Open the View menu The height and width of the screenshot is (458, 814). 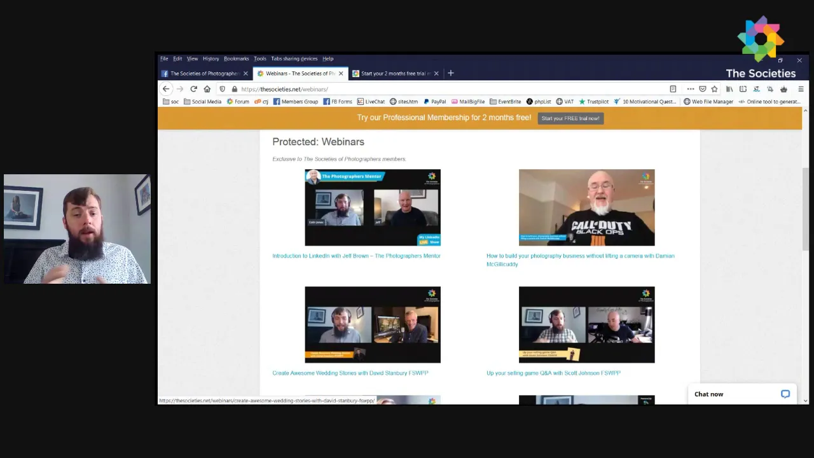(192, 59)
